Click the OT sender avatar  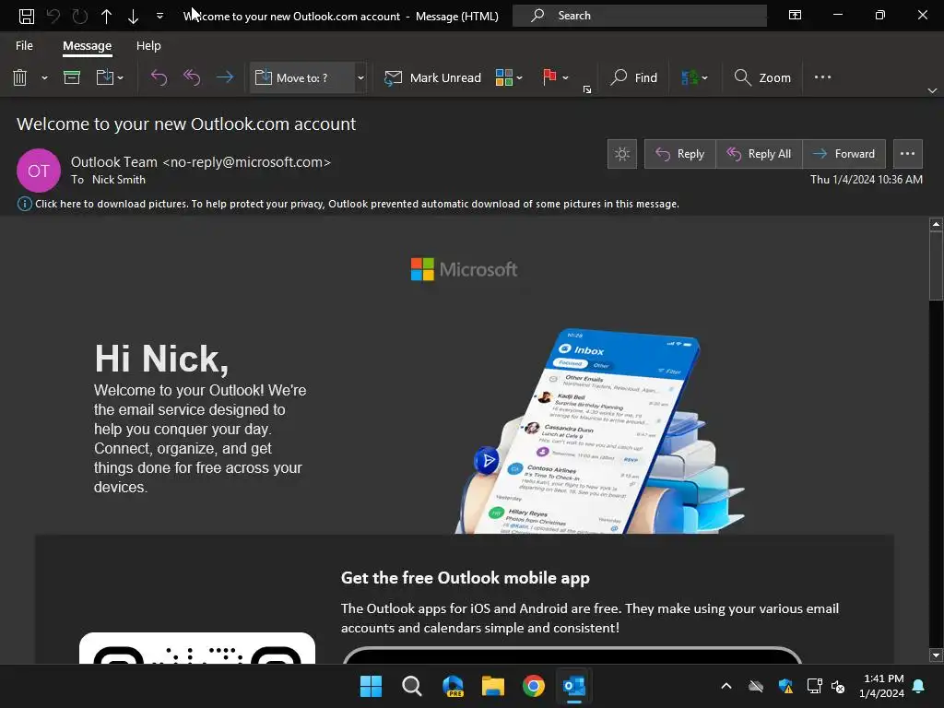(39, 171)
